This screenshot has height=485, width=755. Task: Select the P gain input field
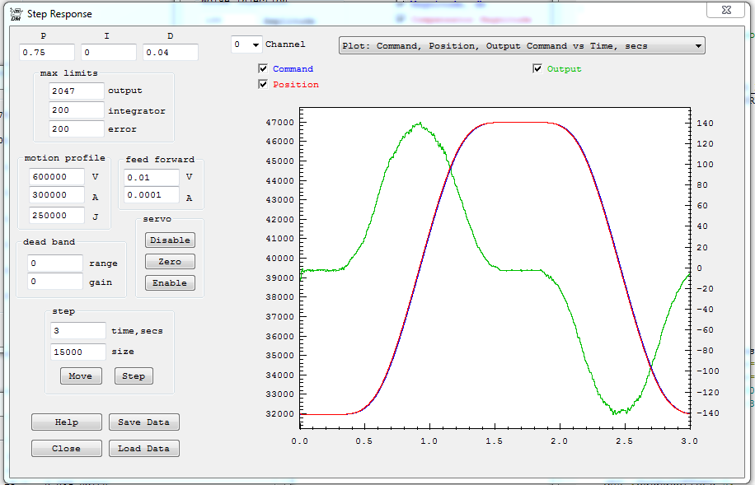click(47, 53)
